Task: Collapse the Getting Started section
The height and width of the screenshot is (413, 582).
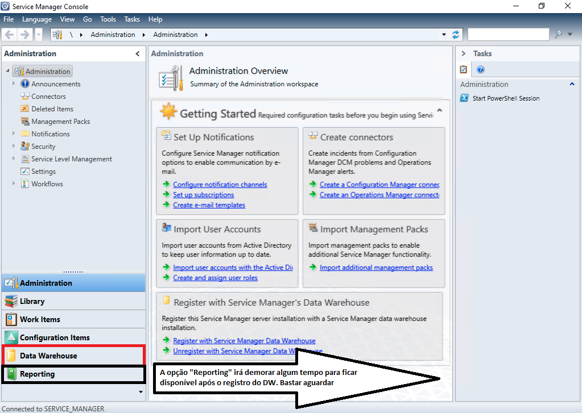Action: tap(439, 110)
